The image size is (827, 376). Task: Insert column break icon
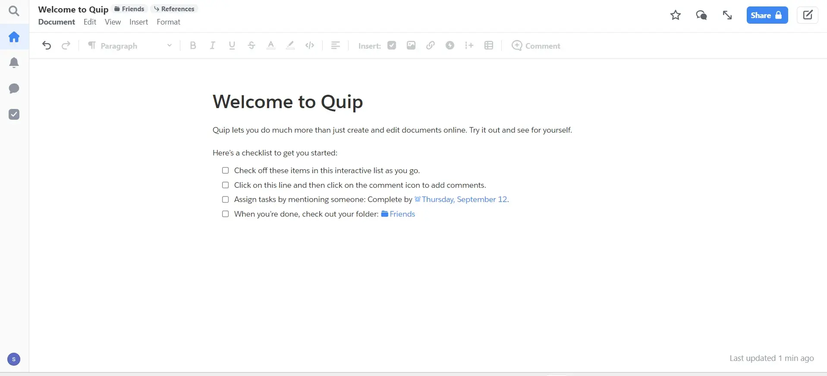(469, 46)
